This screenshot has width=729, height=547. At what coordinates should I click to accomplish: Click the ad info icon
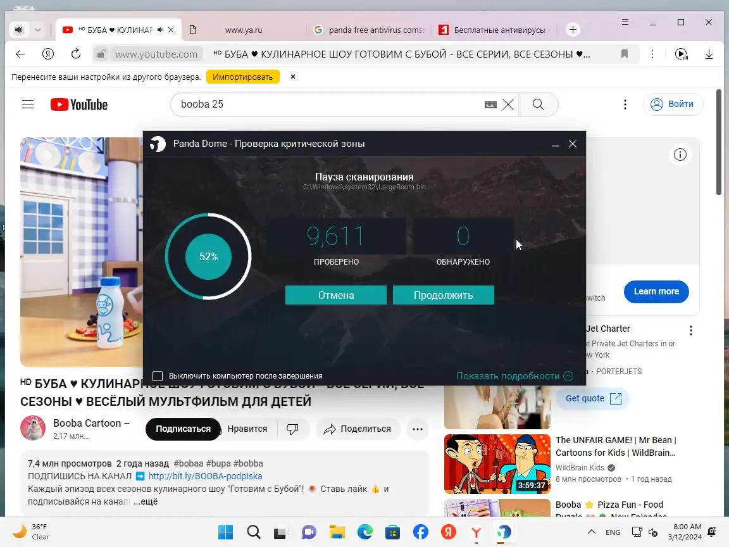[680, 154]
